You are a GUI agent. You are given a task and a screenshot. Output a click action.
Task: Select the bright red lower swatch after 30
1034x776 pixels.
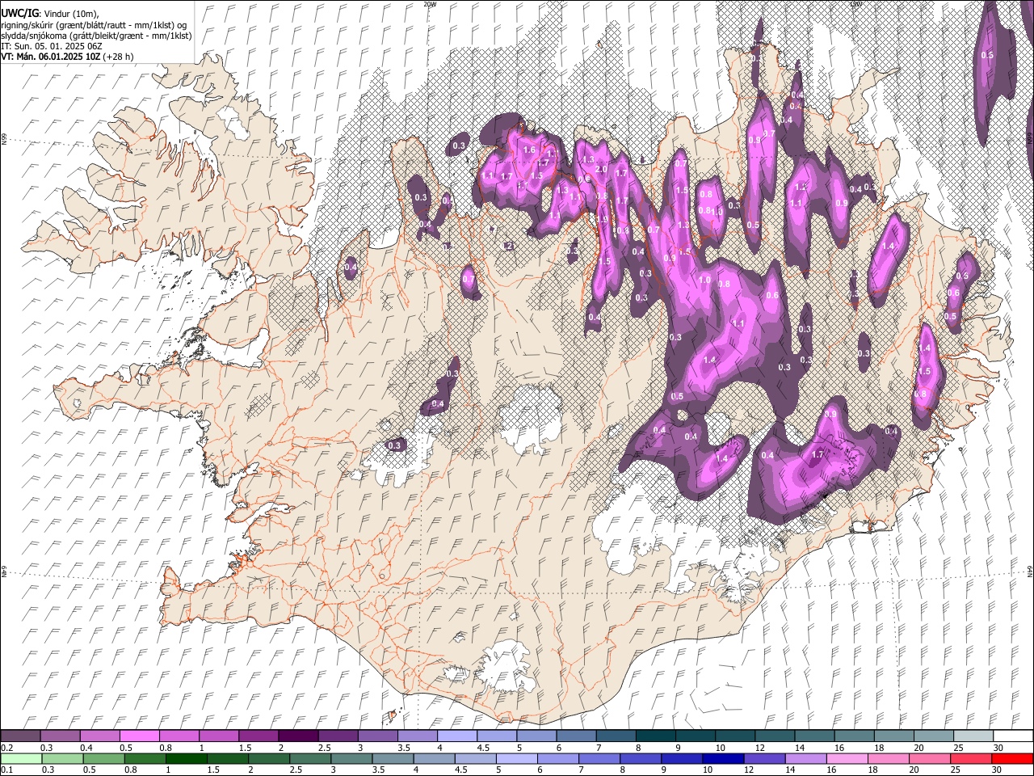(1011, 758)
